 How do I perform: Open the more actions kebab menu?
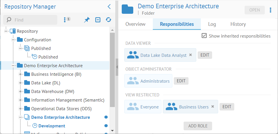[270, 10]
